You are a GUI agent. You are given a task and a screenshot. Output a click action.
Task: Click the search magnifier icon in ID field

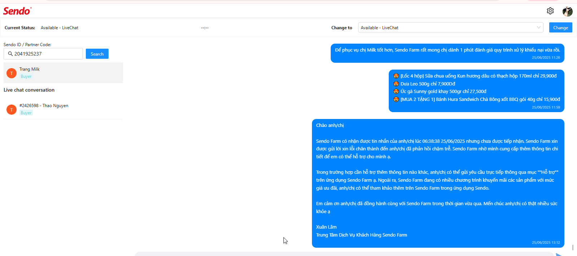(10, 54)
